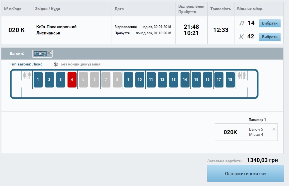
Task: Click unavailable grey seat 6
Action: pos(94,80)
